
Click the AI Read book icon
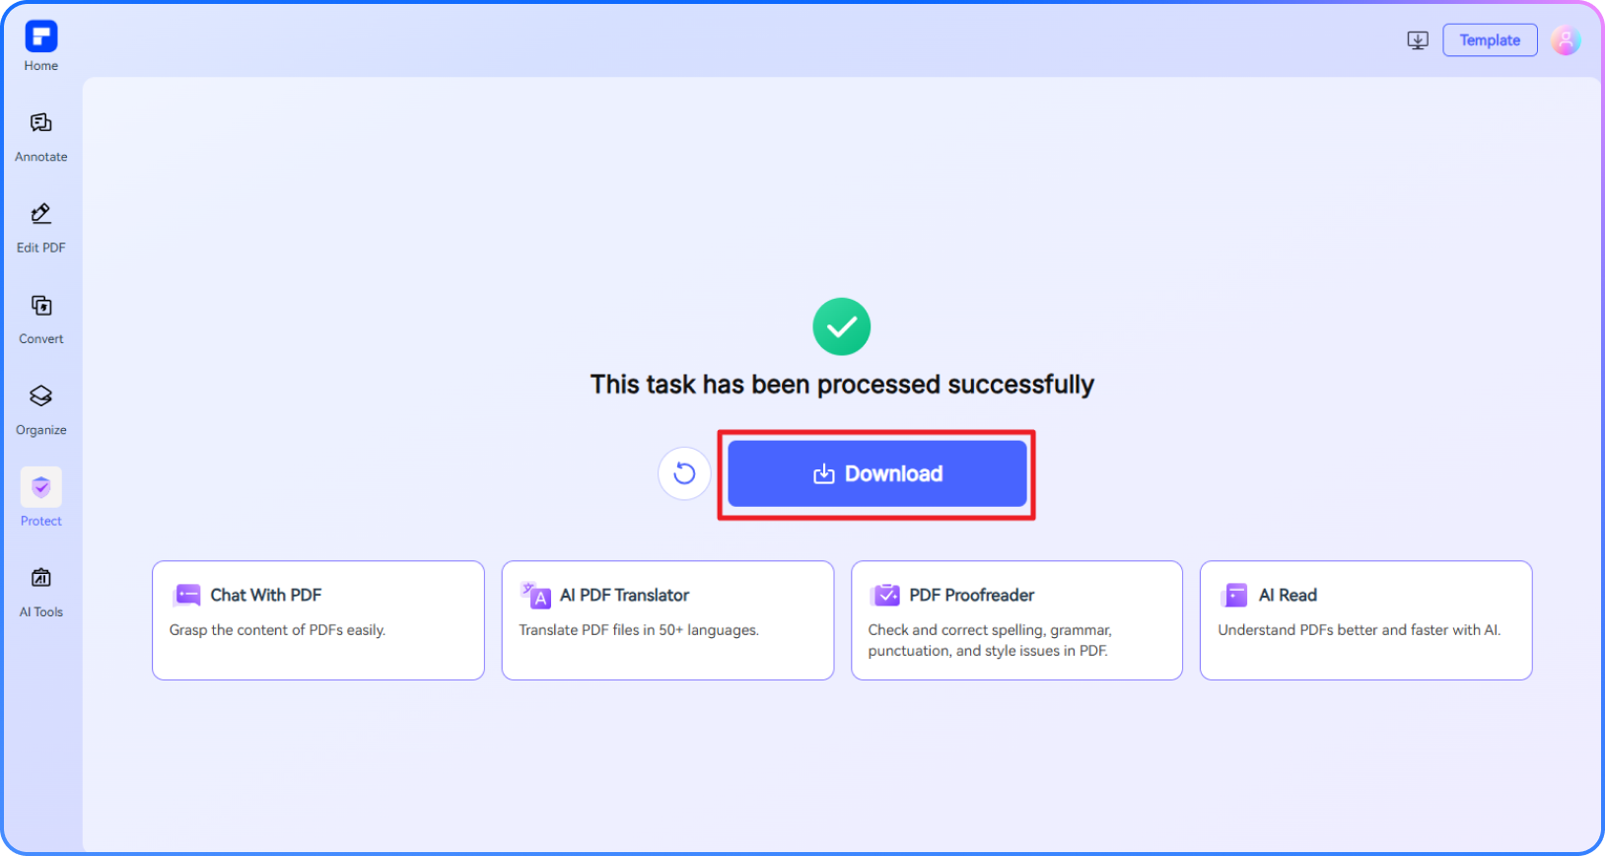pyautogui.click(x=1234, y=595)
